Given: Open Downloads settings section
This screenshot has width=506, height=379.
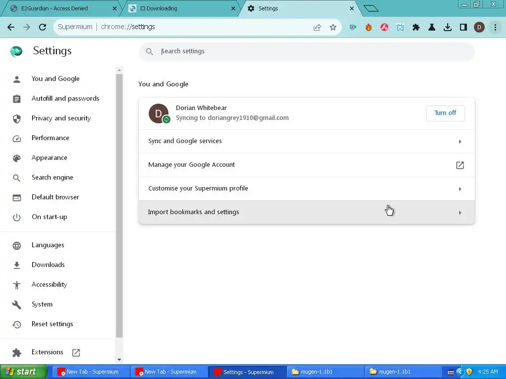Looking at the screenshot, I should (x=48, y=265).
